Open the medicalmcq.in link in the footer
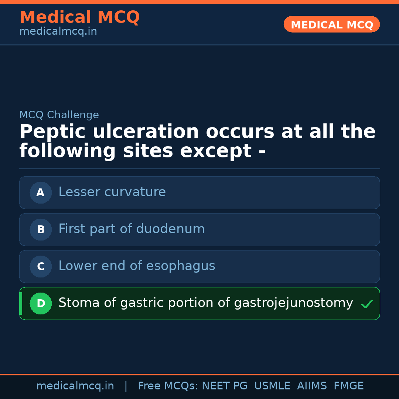The height and width of the screenshot is (399, 399). coord(75,386)
